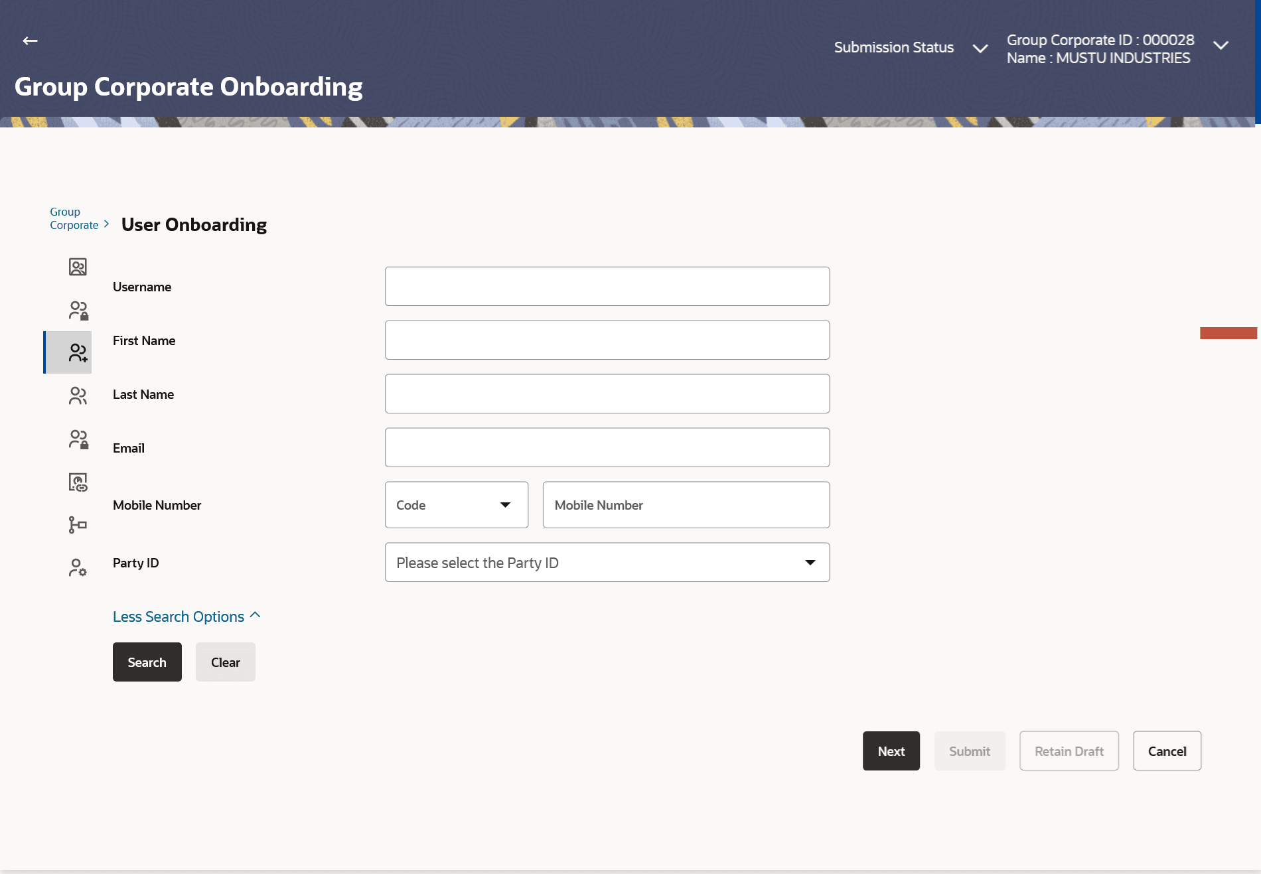
Task: Collapse Less Search Options
Action: [x=186, y=617]
